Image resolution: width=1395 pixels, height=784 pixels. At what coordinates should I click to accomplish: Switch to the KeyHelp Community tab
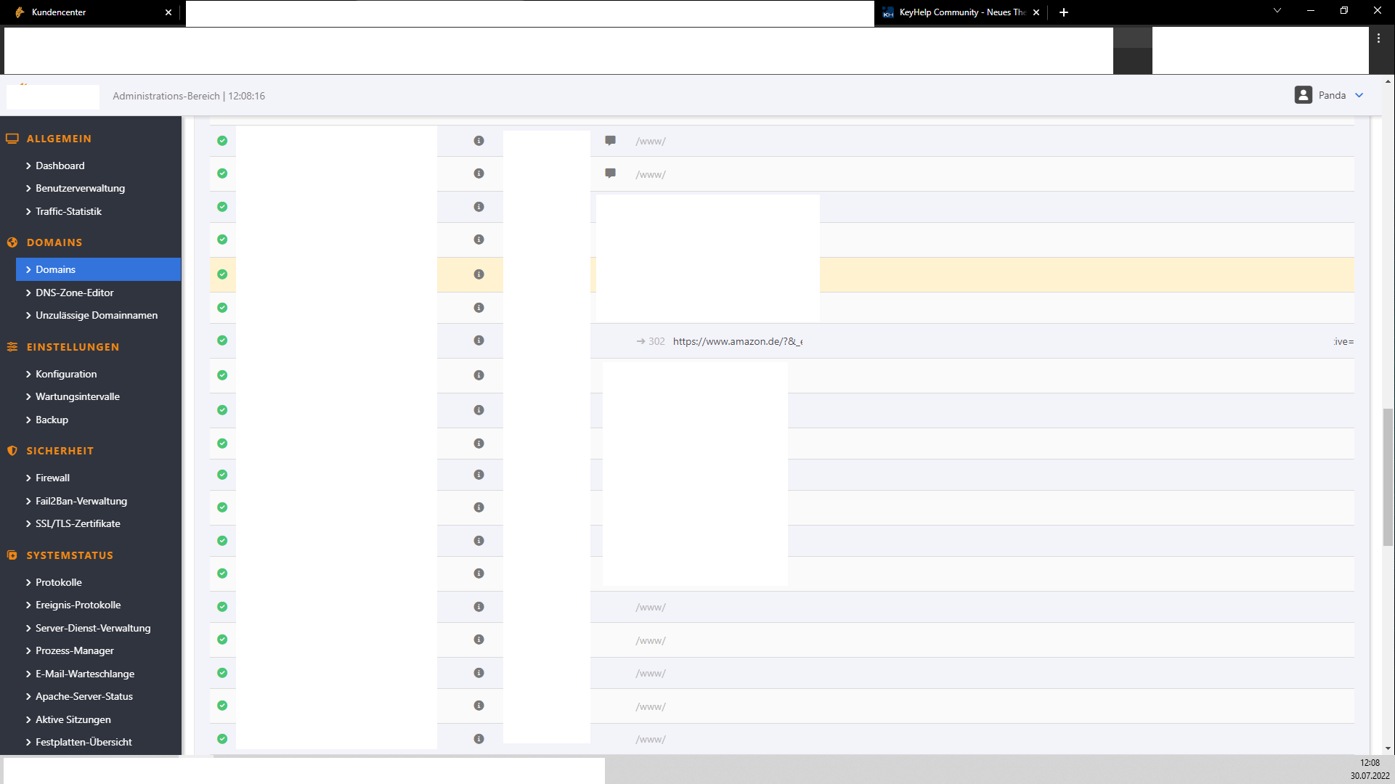(x=960, y=12)
